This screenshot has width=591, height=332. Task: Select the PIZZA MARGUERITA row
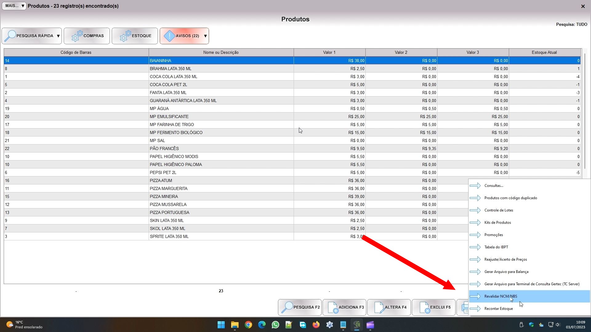coord(236,188)
